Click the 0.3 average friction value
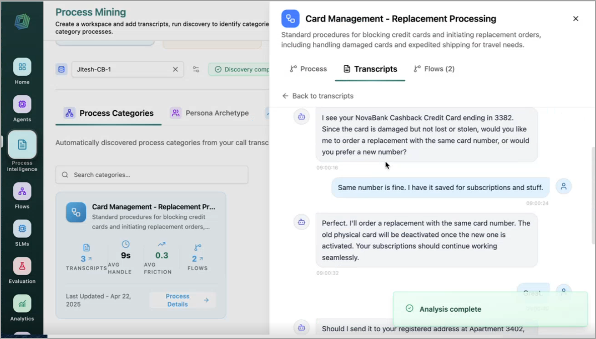 [x=162, y=256]
